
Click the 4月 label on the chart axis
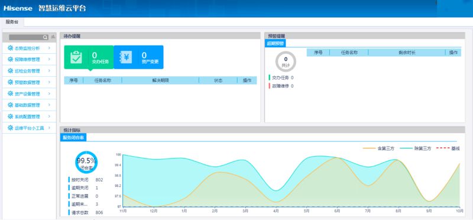(276, 211)
